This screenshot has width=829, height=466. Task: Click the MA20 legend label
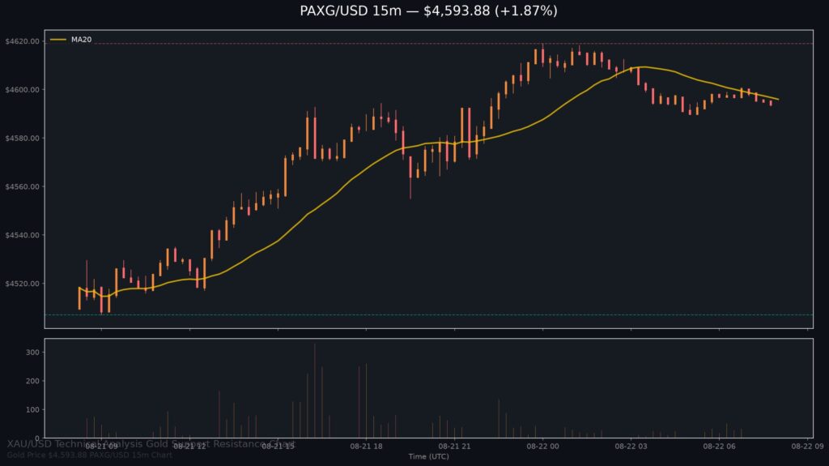[82, 40]
